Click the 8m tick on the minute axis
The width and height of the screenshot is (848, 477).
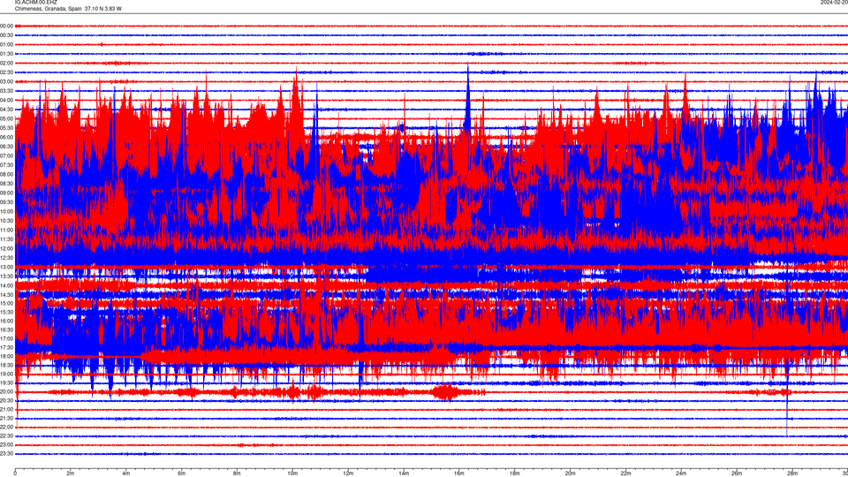[x=237, y=473]
